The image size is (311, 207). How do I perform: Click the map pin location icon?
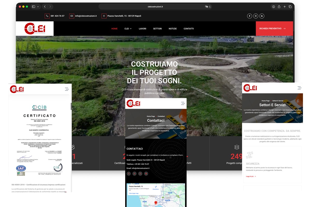pyautogui.click(x=104, y=16)
